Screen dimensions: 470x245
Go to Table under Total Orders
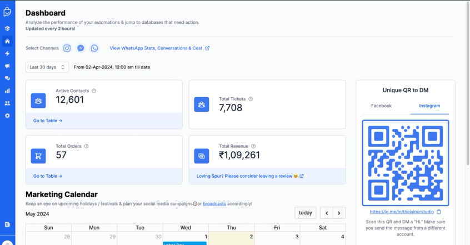pos(48,176)
